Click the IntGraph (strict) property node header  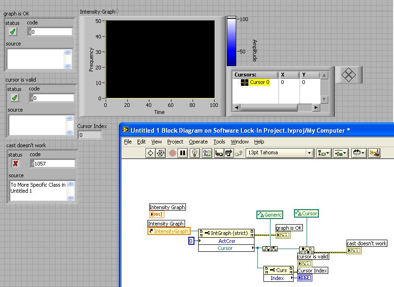click(226, 233)
